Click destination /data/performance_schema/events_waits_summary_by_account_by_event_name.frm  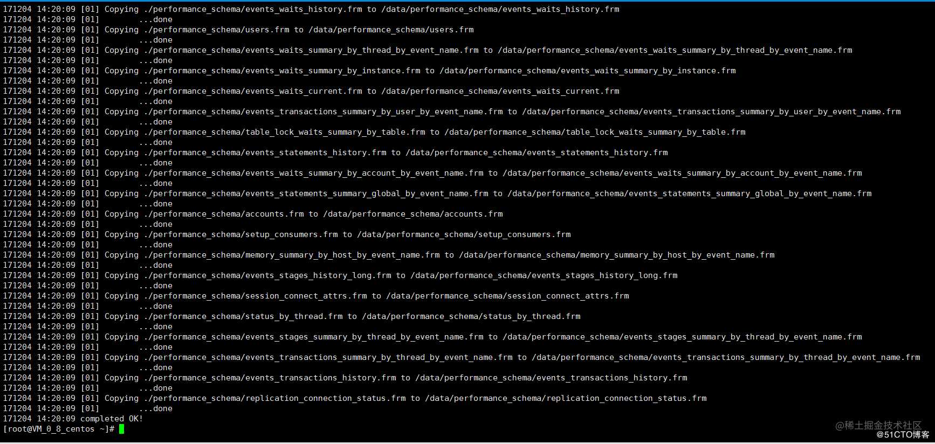(x=683, y=173)
